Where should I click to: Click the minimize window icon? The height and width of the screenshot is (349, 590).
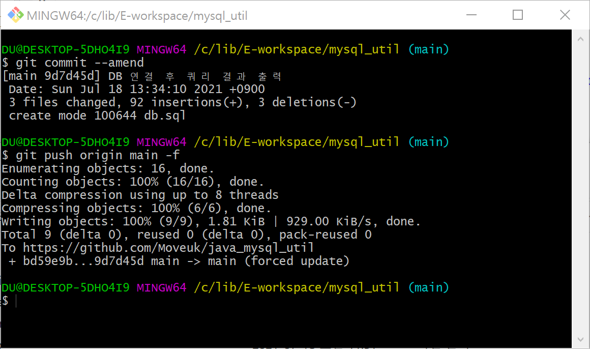tap(471, 15)
